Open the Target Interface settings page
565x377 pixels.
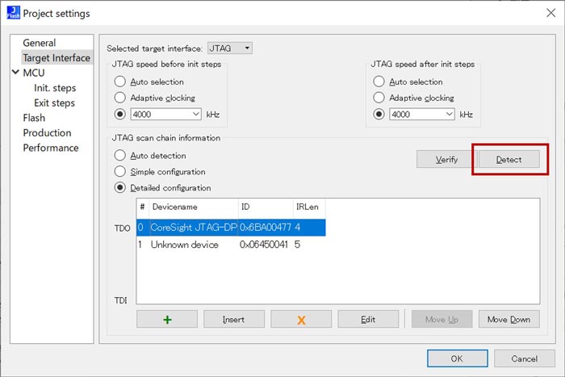[x=56, y=57]
